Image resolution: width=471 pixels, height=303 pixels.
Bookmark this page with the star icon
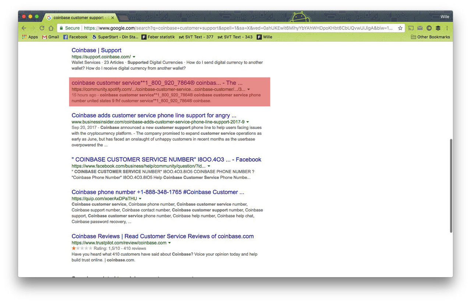coord(400,28)
